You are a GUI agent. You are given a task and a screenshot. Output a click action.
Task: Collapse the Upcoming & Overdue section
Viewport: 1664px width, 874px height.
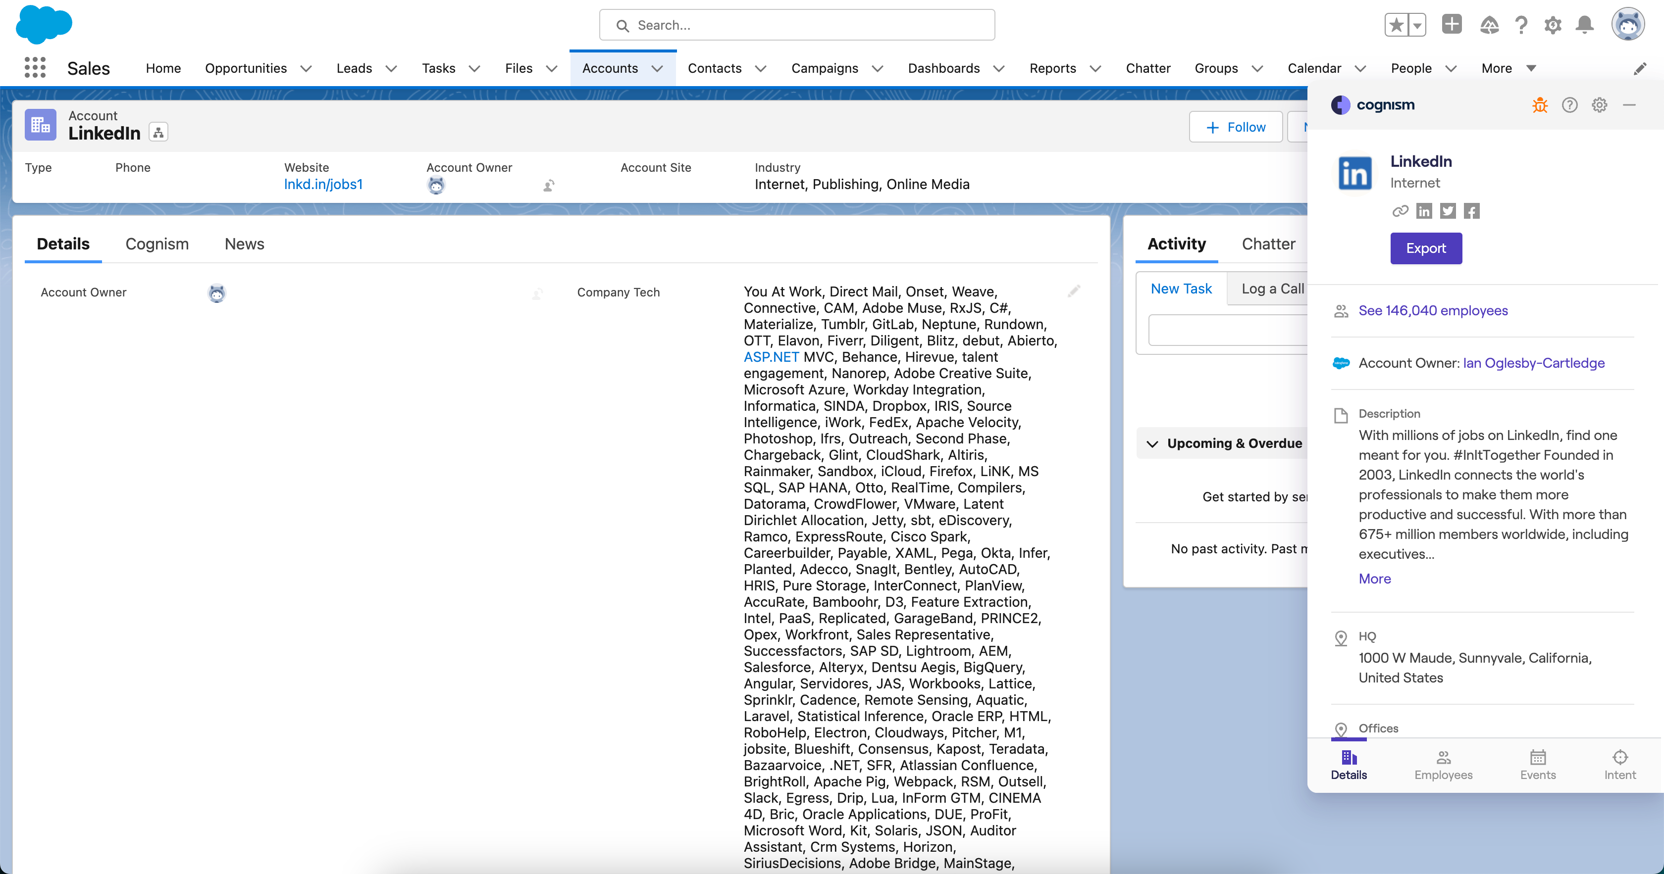point(1152,443)
